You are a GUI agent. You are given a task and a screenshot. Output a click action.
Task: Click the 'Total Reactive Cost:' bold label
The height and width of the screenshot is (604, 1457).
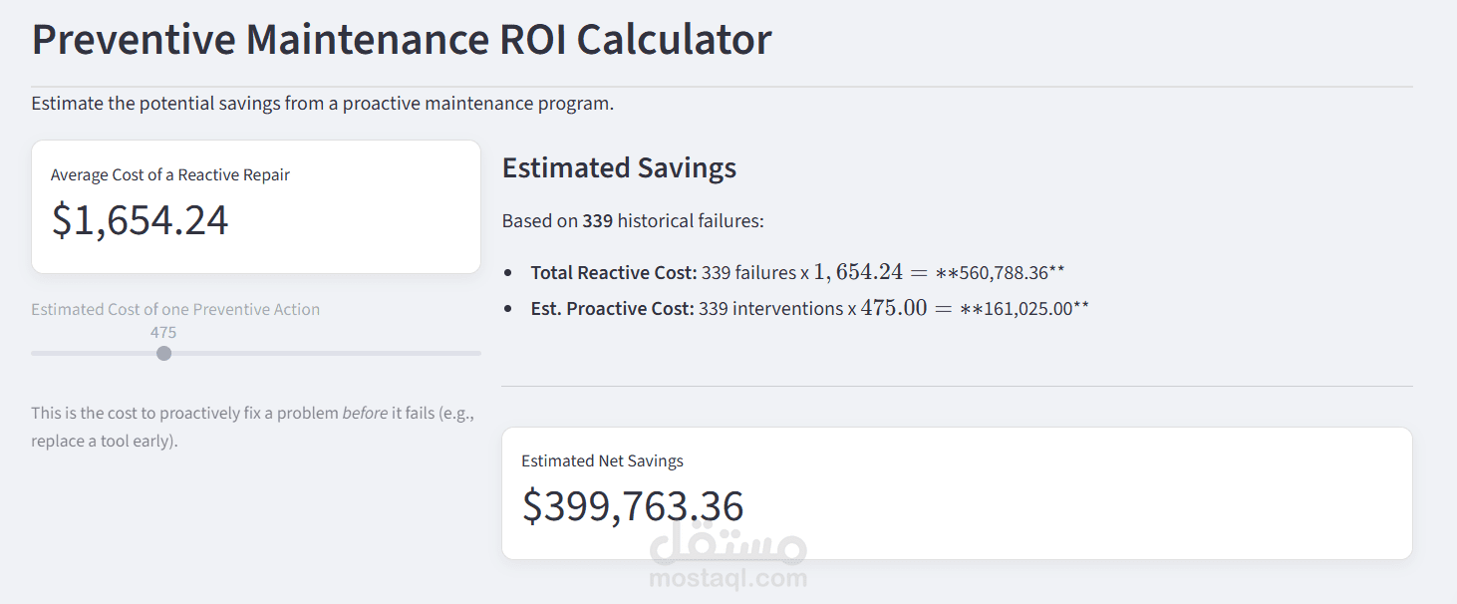pos(613,272)
